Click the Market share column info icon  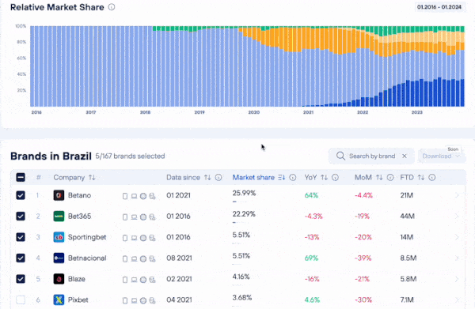(x=293, y=178)
